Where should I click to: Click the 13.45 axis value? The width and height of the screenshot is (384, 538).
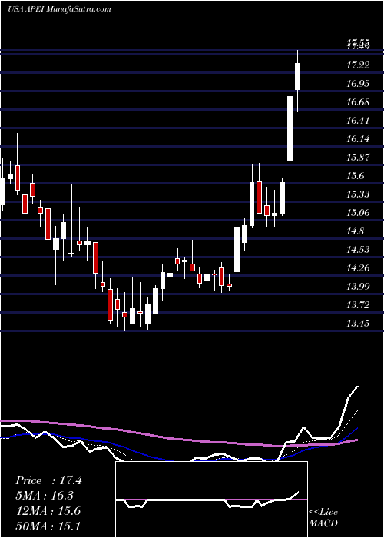pos(358,324)
